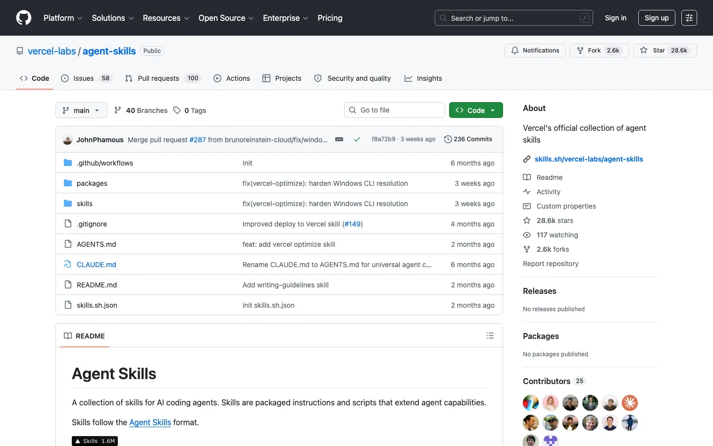Open the README.md file

[97, 285]
